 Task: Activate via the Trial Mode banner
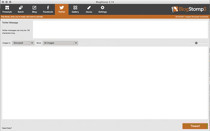click(22, 17)
